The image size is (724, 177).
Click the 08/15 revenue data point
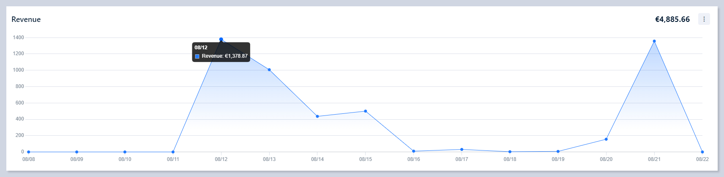[366, 111]
